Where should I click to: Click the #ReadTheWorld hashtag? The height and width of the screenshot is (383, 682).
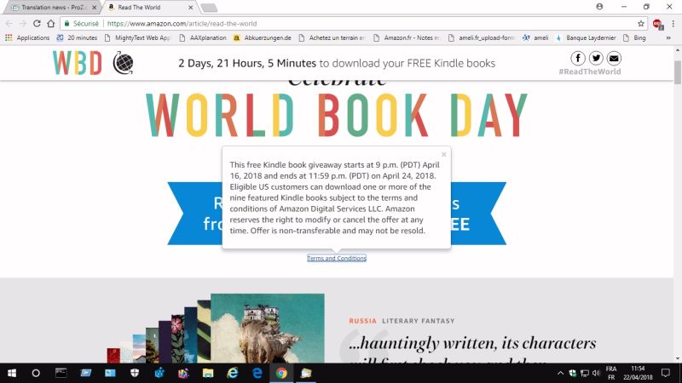point(590,71)
